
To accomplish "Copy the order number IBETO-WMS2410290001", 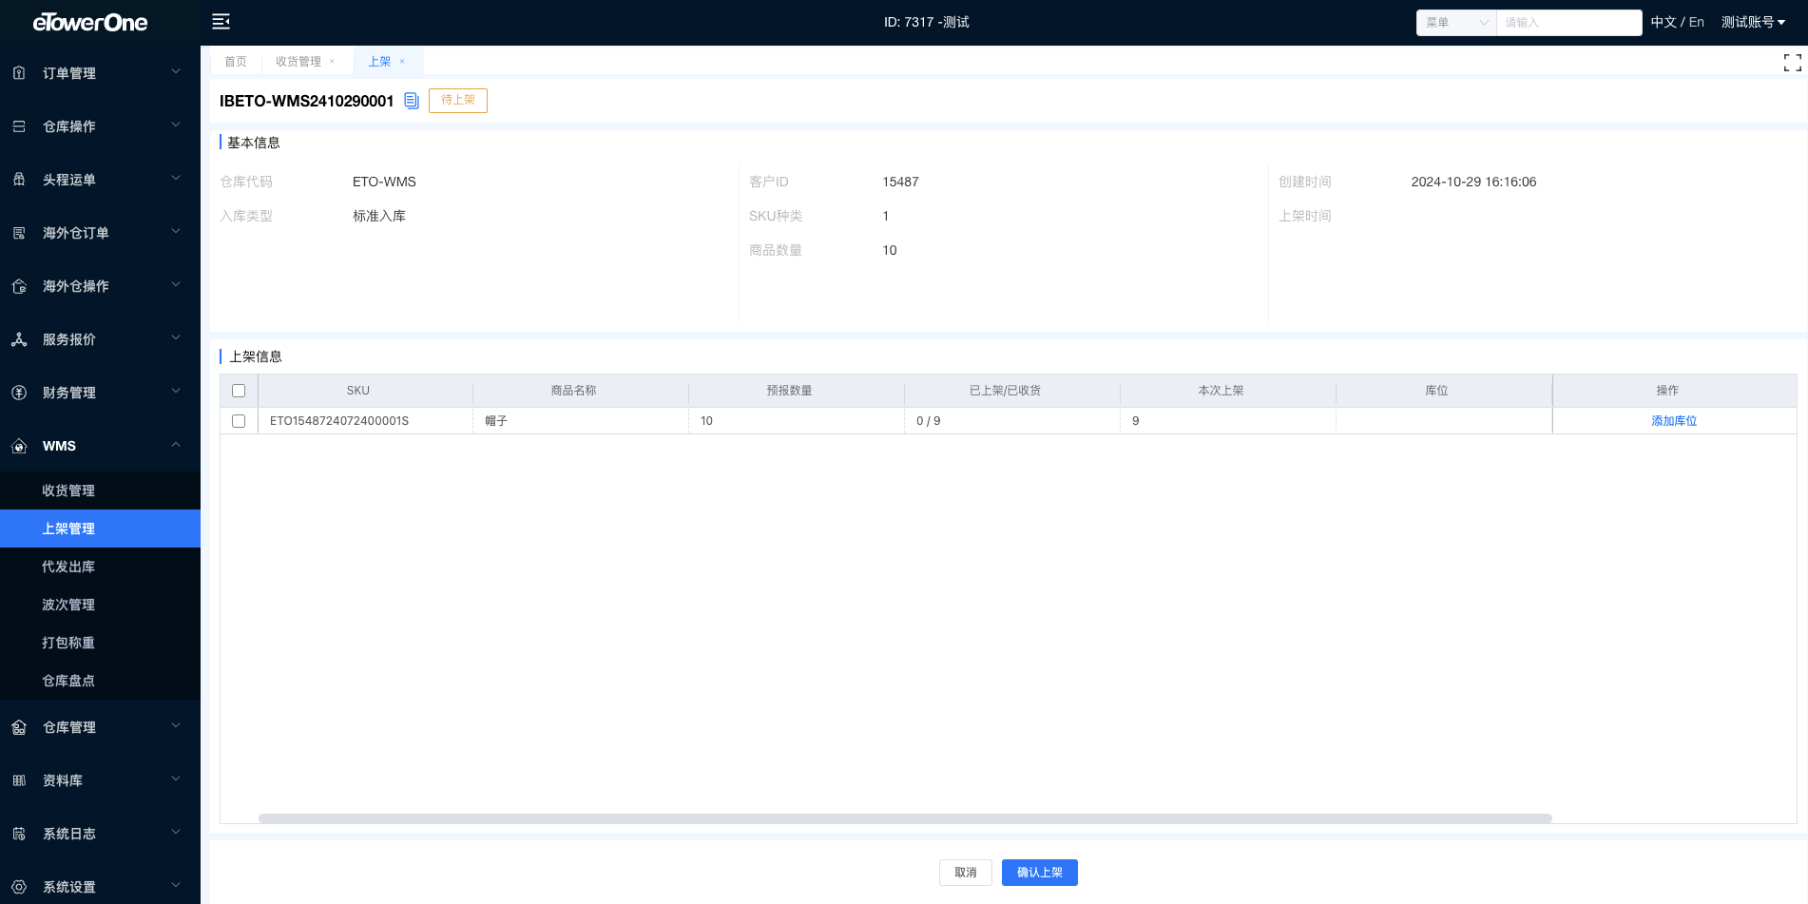I will [x=412, y=101].
